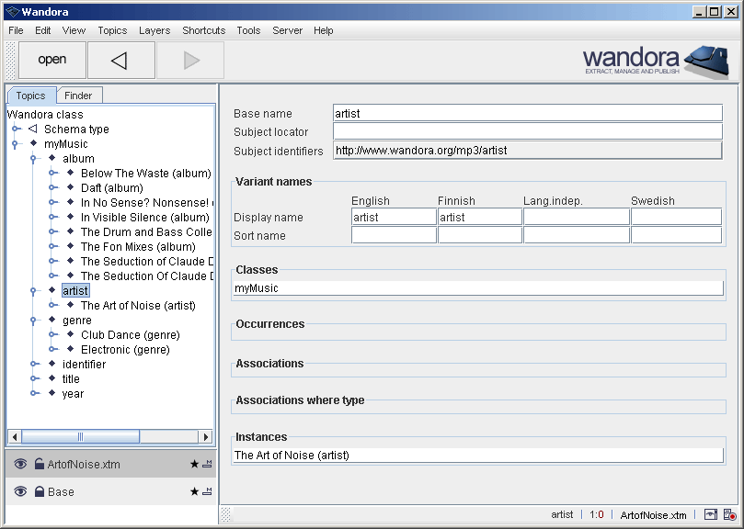Expand the Club Dance (genre) node
744x529 pixels.
point(52,334)
